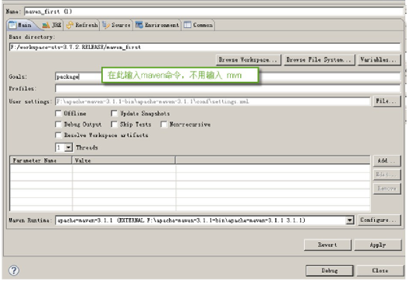Viewport: 410px width, 282px height.
Task: Open the Threads count dropdown
Action: pyautogui.click(x=69, y=147)
